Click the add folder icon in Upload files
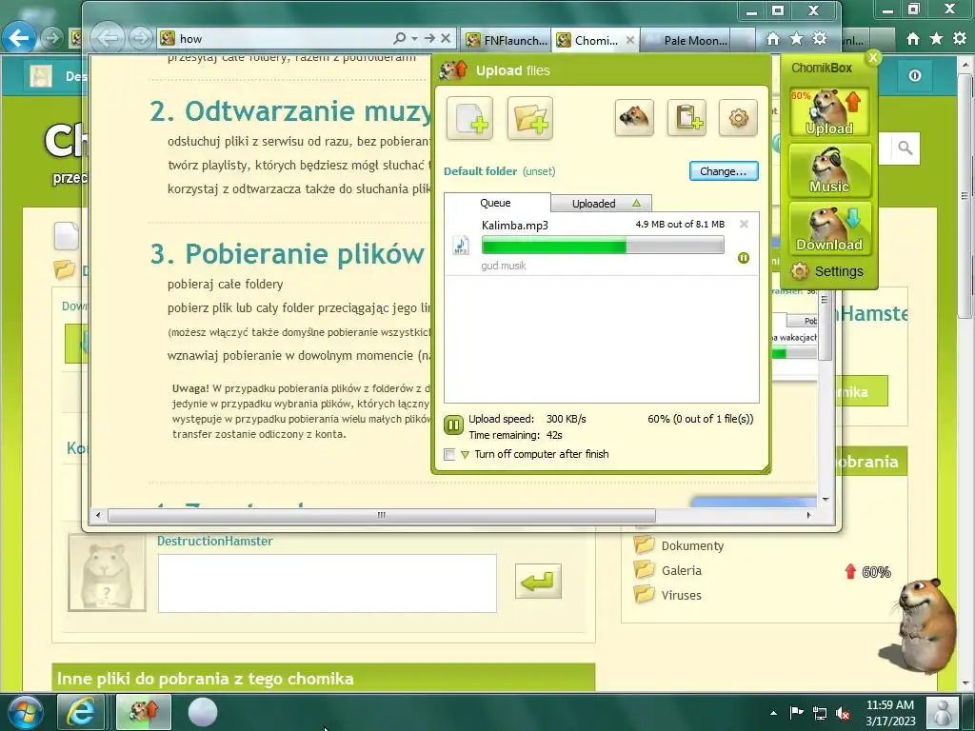This screenshot has width=975, height=731. click(529, 117)
